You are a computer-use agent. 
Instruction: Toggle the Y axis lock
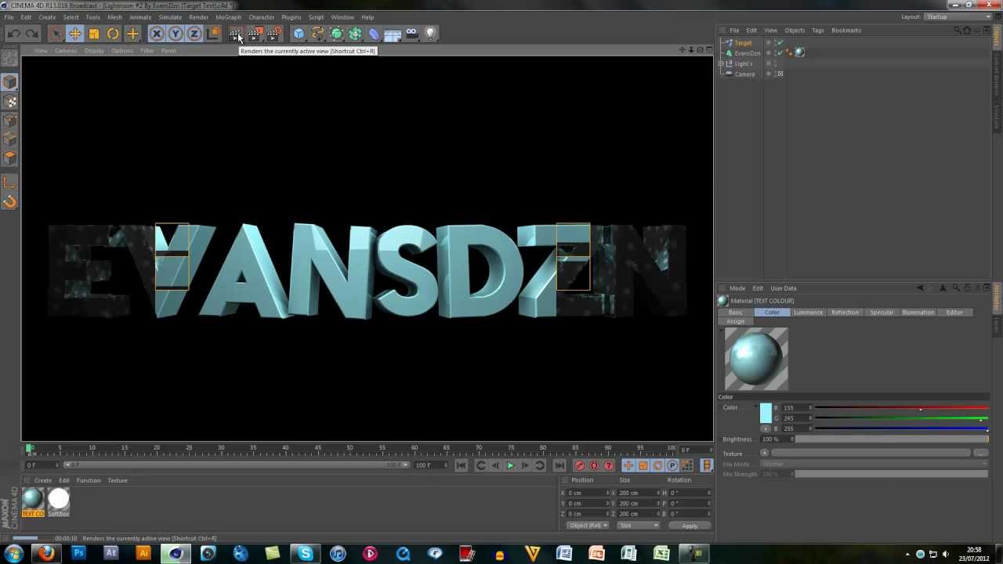coord(176,34)
